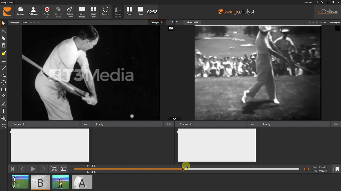
Task: Select the eraser tool in left toolbar
Action: click(x=3, y=38)
